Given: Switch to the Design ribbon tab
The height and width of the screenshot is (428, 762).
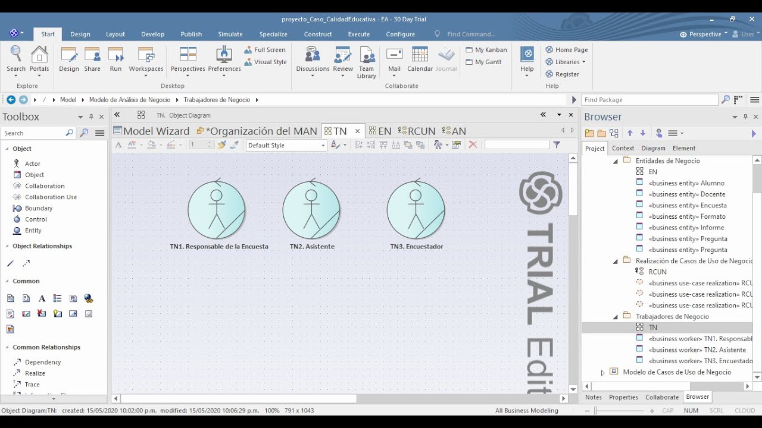Looking at the screenshot, I should [80, 34].
